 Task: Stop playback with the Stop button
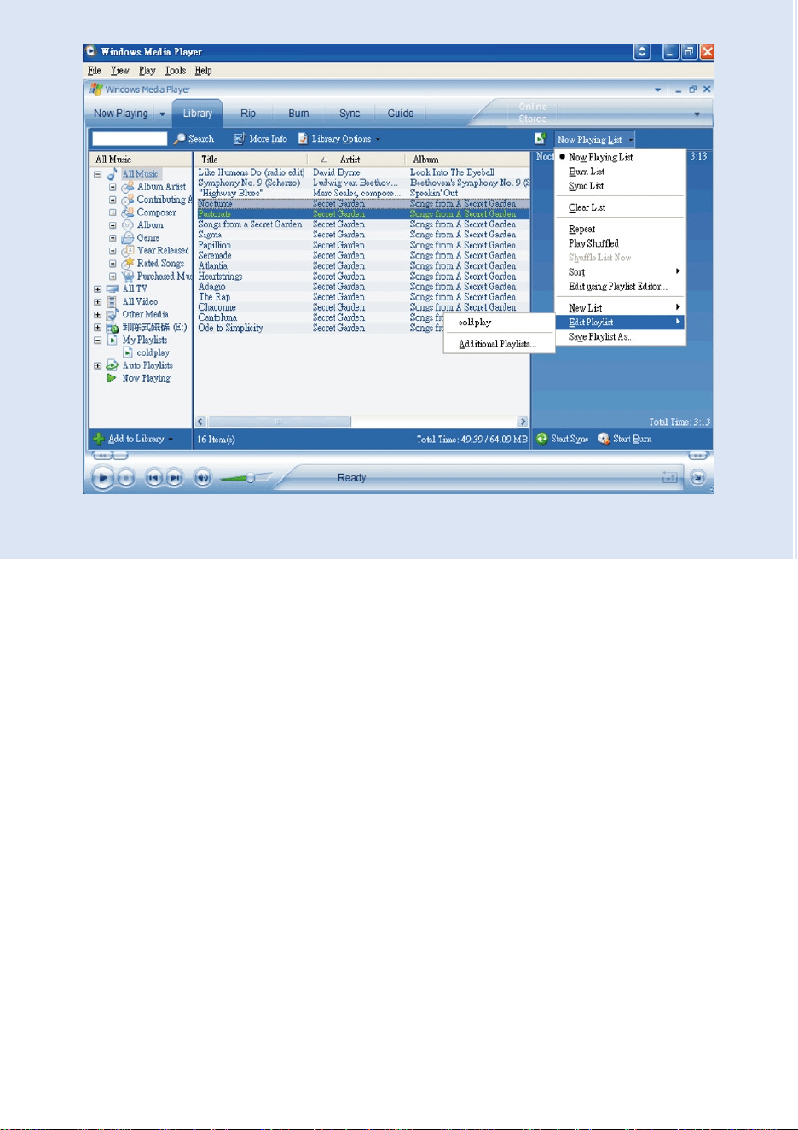[x=126, y=478]
